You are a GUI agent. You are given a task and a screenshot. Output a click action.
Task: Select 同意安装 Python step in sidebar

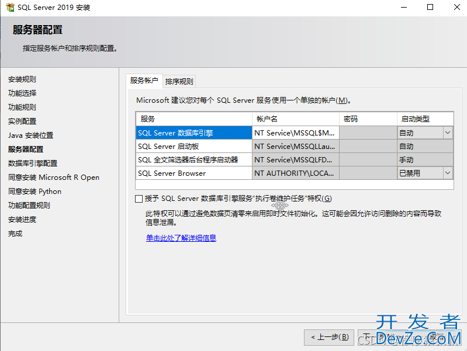[34, 191]
